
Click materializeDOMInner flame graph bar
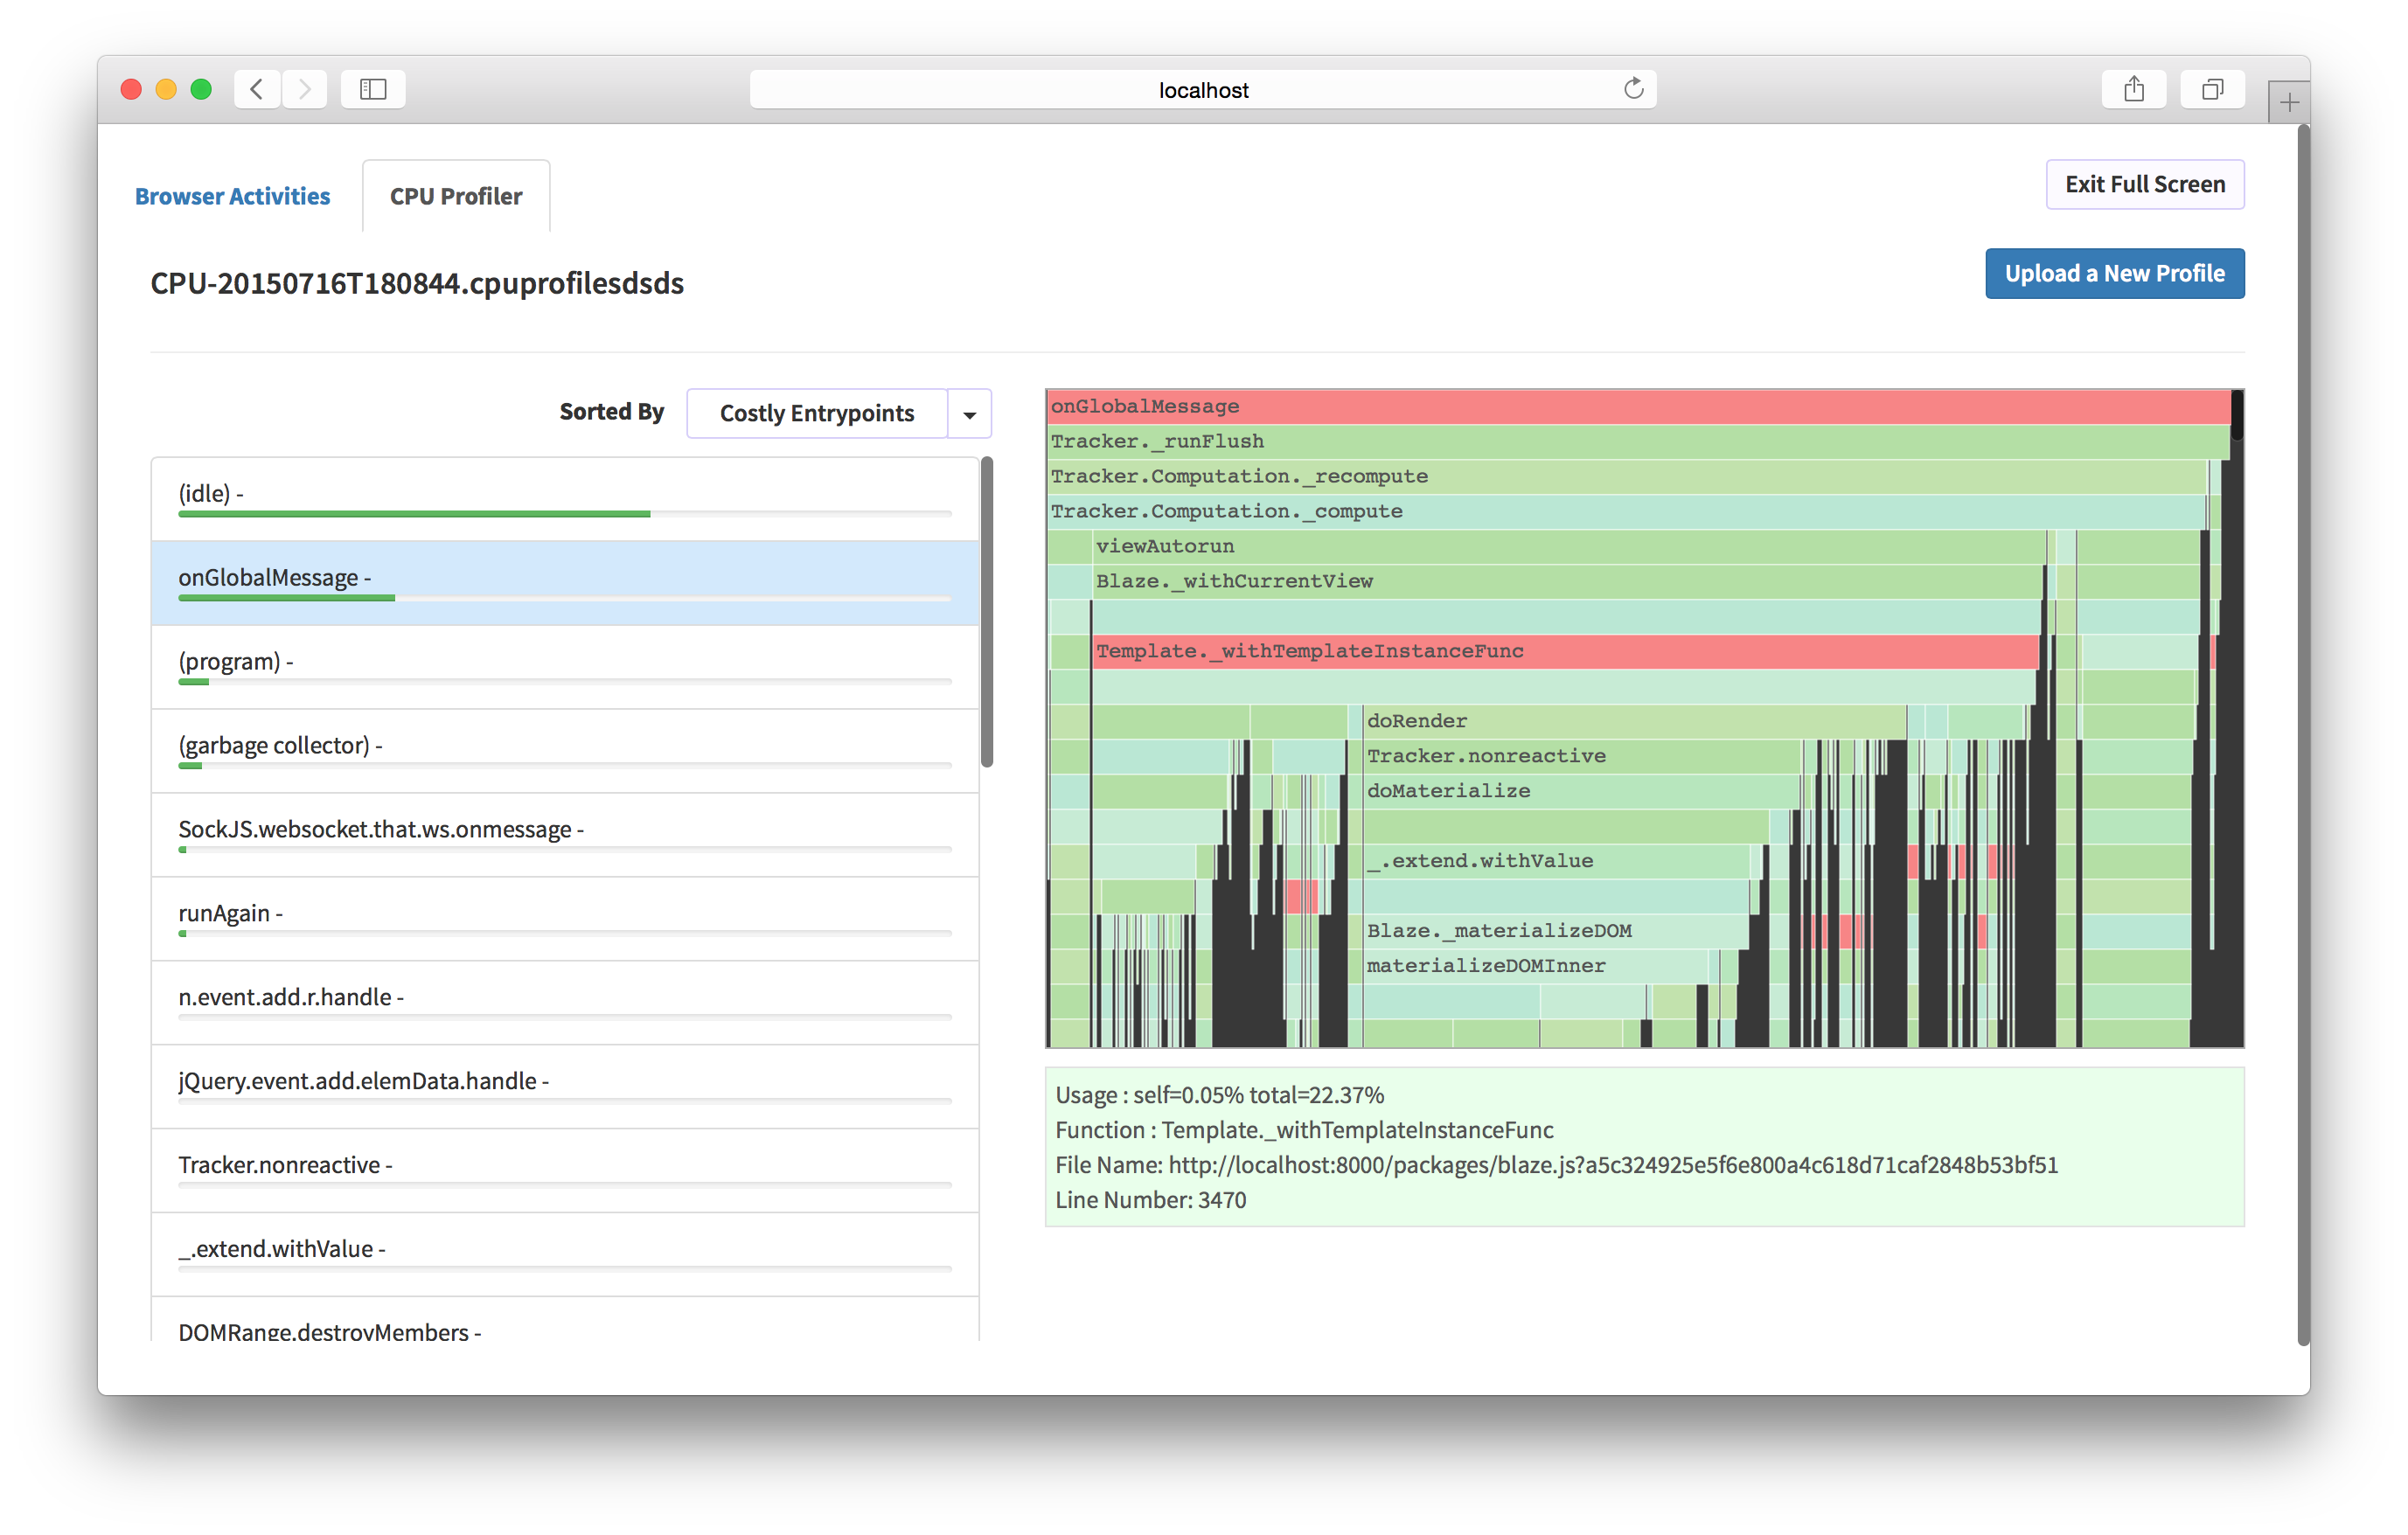point(1536,966)
